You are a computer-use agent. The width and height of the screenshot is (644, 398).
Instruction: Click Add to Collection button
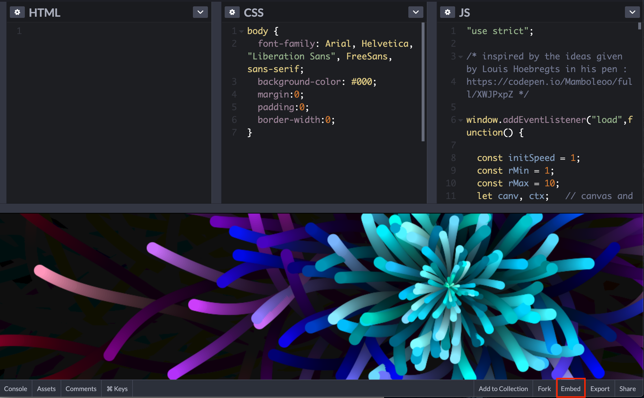pyautogui.click(x=503, y=389)
